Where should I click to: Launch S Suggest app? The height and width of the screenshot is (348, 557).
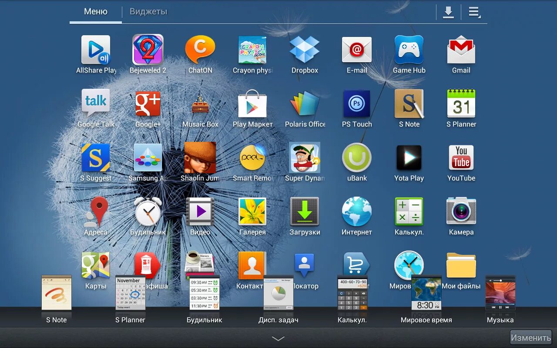[96, 157]
